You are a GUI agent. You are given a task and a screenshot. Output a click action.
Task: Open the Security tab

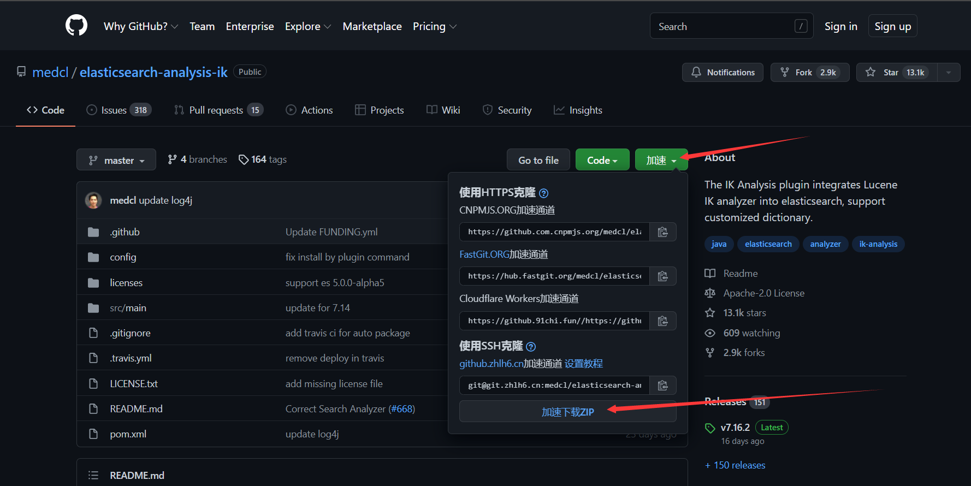[x=507, y=110]
